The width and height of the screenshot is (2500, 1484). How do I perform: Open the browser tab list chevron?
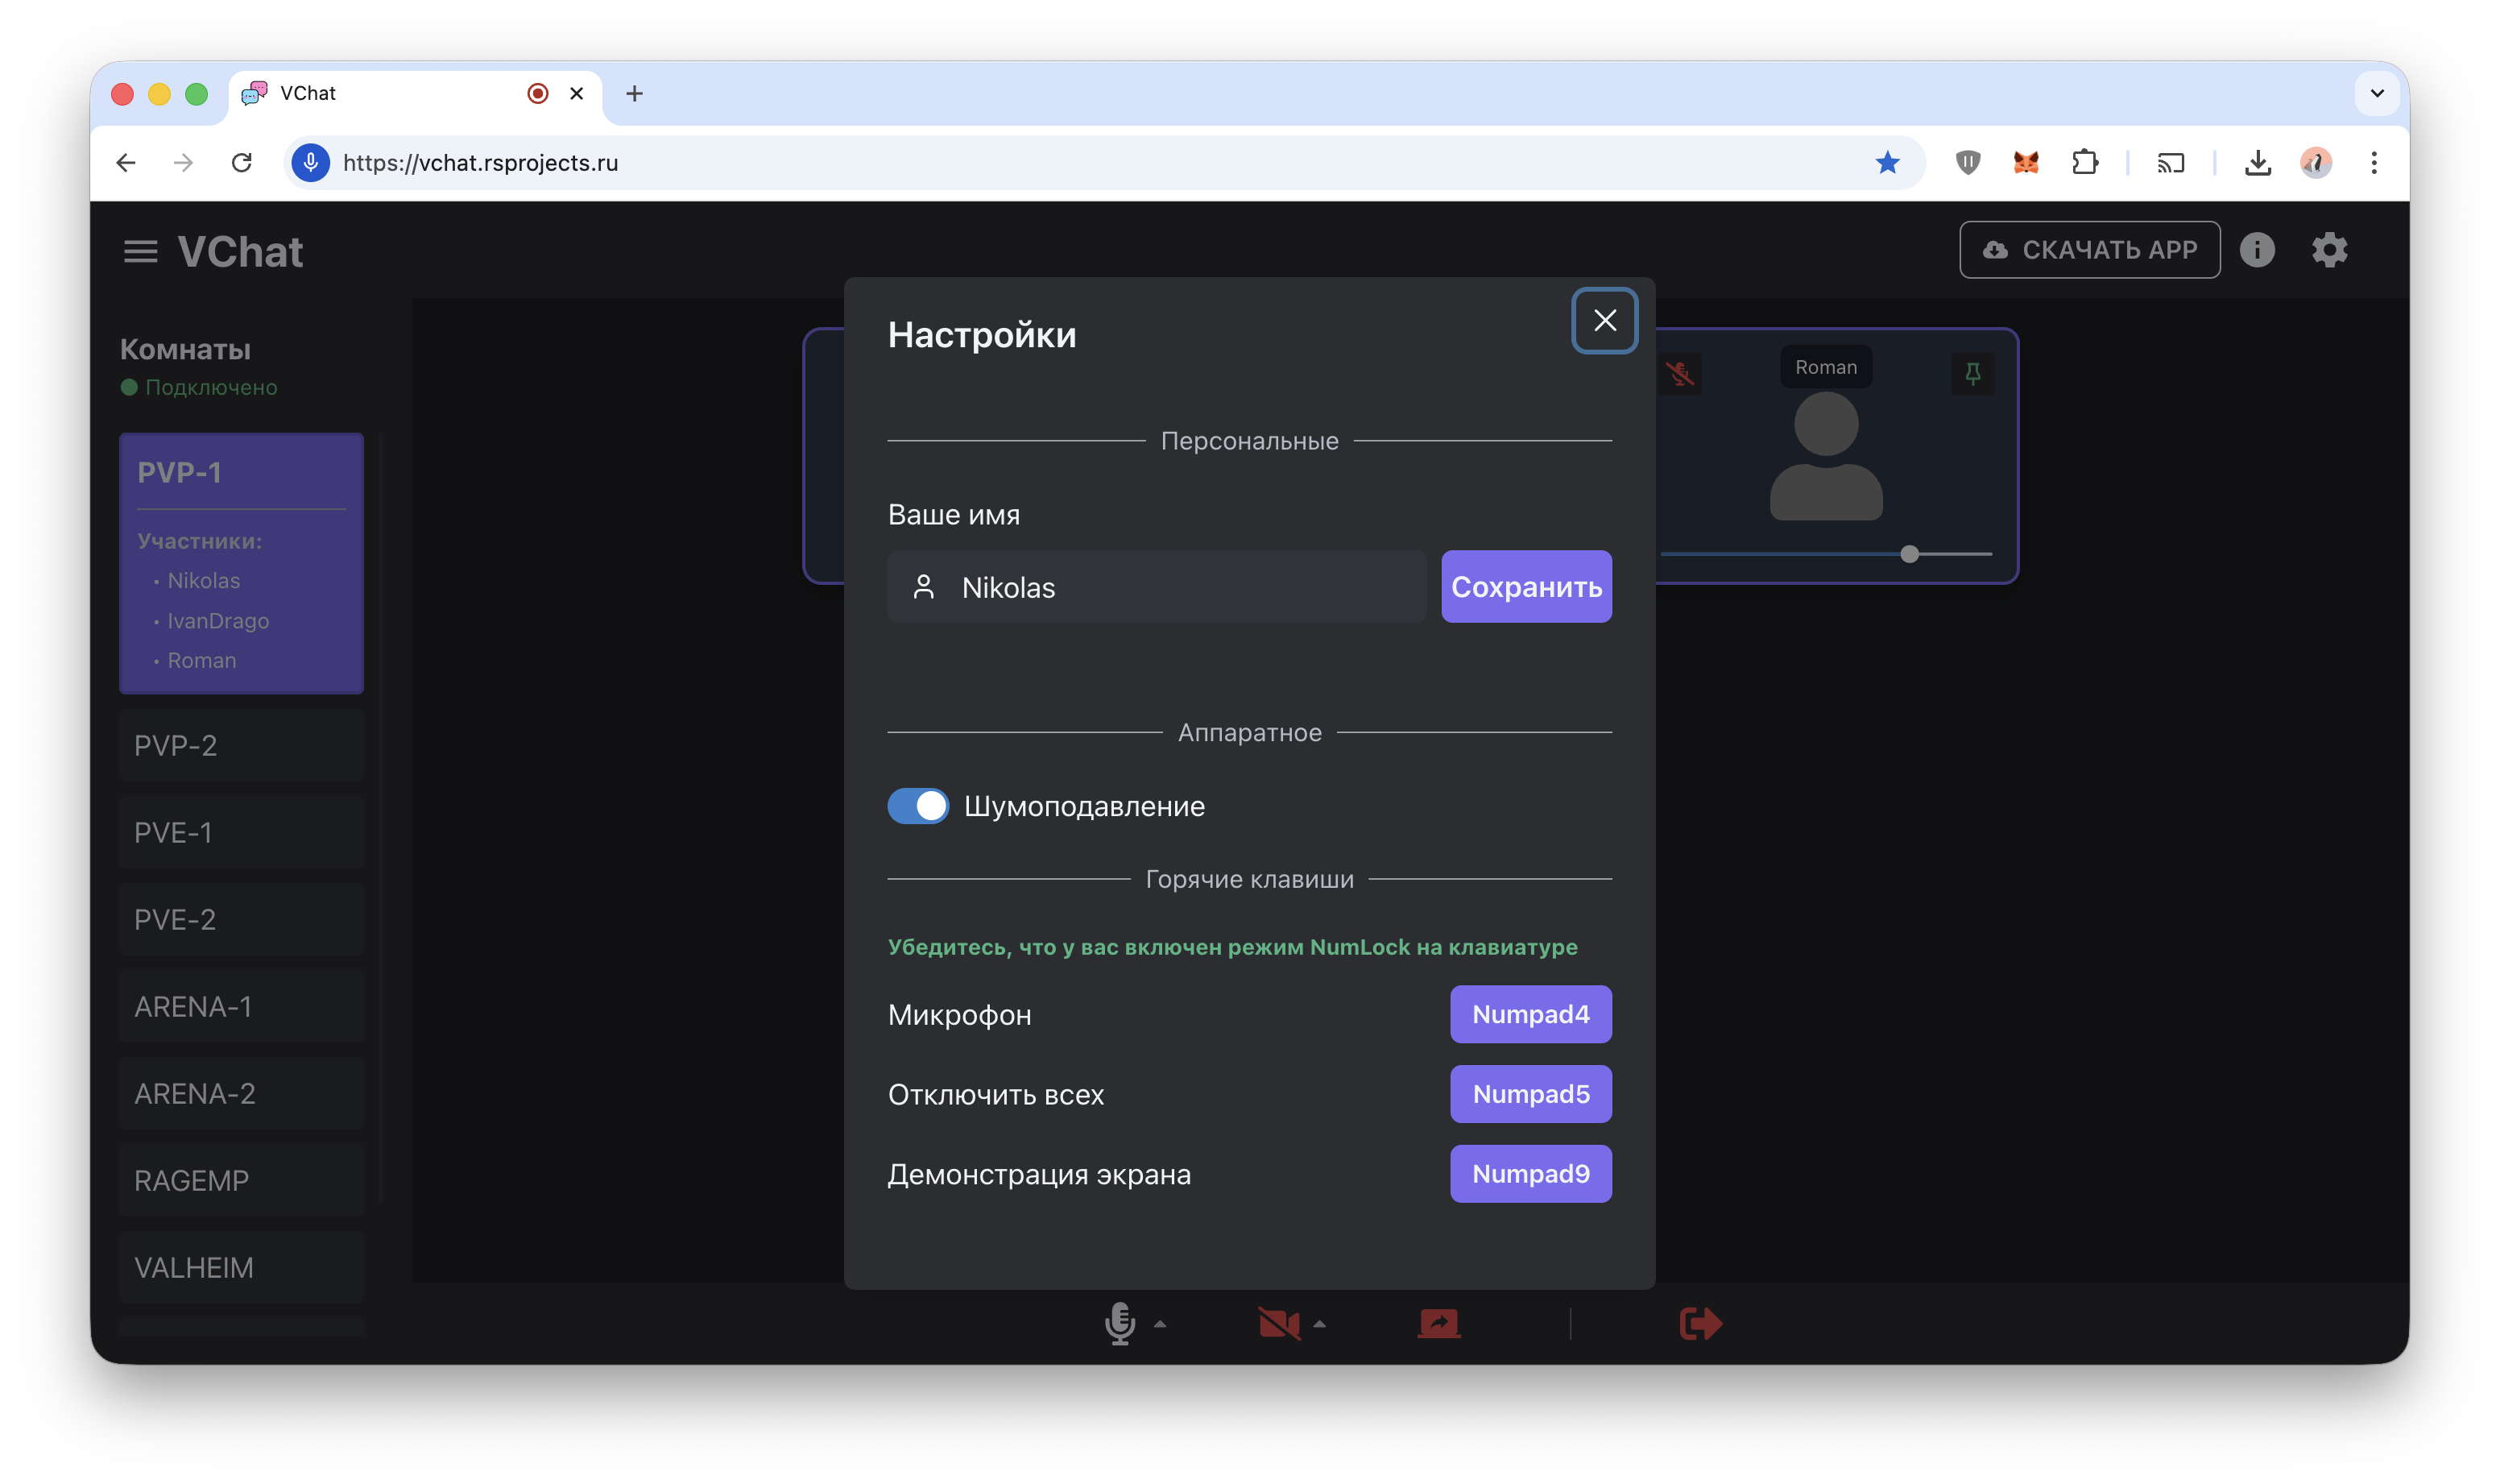pos(2377,94)
